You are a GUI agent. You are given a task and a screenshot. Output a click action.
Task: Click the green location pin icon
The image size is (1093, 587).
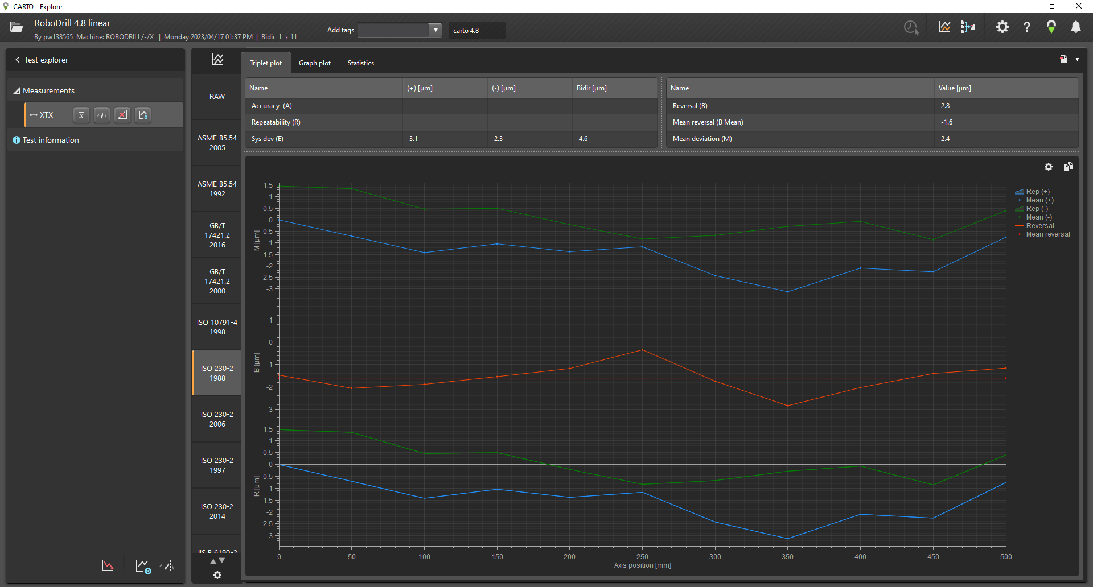[x=1051, y=27]
